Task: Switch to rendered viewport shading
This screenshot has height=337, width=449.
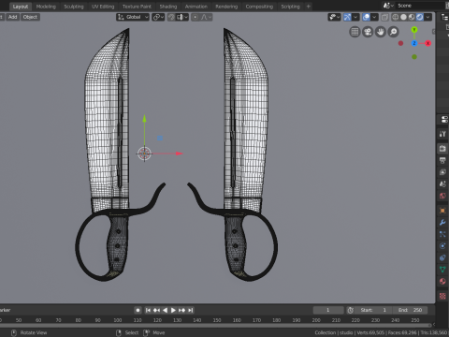Action: 420,17
